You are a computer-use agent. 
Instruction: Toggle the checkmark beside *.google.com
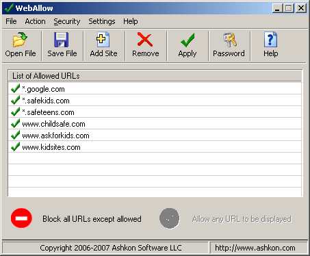[16, 88]
